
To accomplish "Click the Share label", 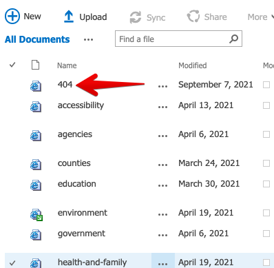I will 215,17.
